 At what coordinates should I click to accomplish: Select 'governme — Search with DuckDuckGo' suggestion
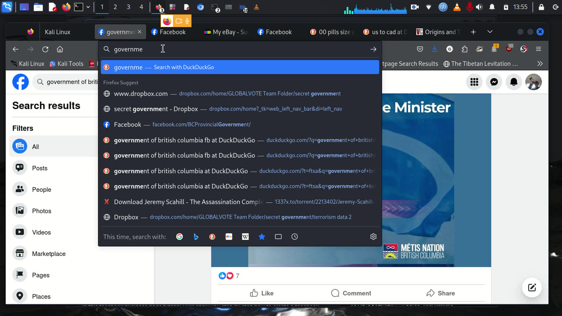click(x=240, y=67)
